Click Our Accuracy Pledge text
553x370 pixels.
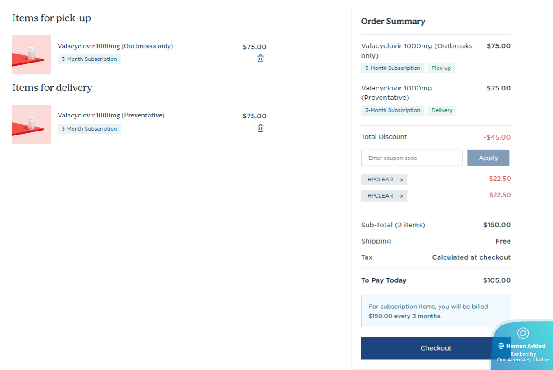click(x=523, y=360)
